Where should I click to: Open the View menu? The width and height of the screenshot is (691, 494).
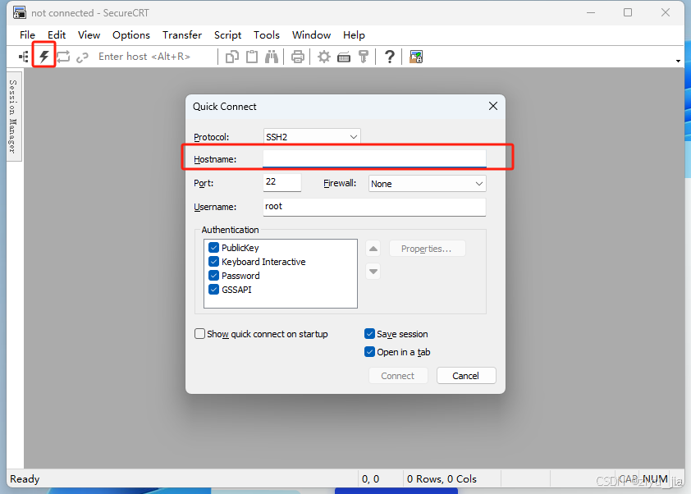pyautogui.click(x=89, y=34)
